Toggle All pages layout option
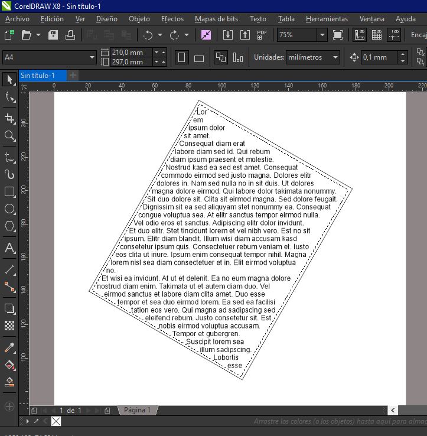427x436 pixels. (221, 57)
